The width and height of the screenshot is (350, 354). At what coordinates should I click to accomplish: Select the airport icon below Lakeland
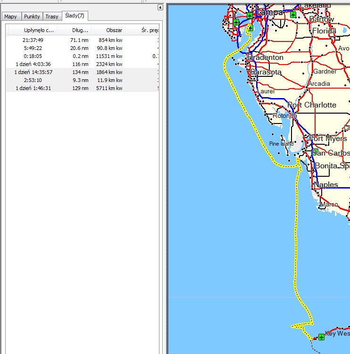coord(293,15)
